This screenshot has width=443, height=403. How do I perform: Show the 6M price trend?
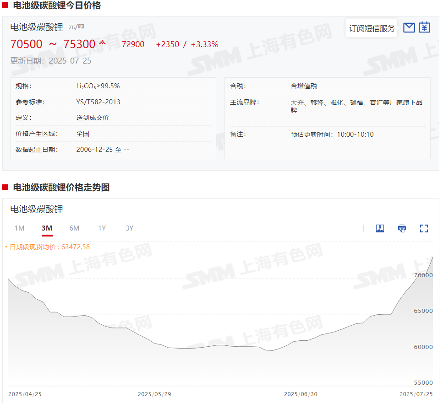(x=74, y=228)
